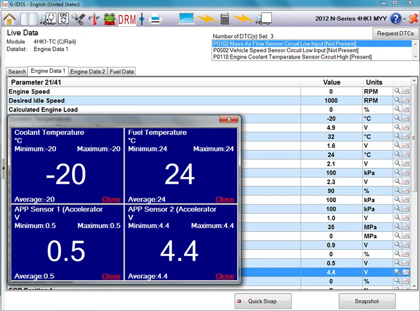Select the Calculated Engine Load parameter row
Screen dimensions: 420x311
209,109
